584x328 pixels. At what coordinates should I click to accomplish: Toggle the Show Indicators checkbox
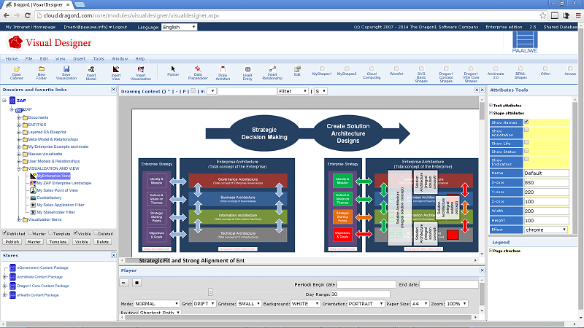pos(526,159)
